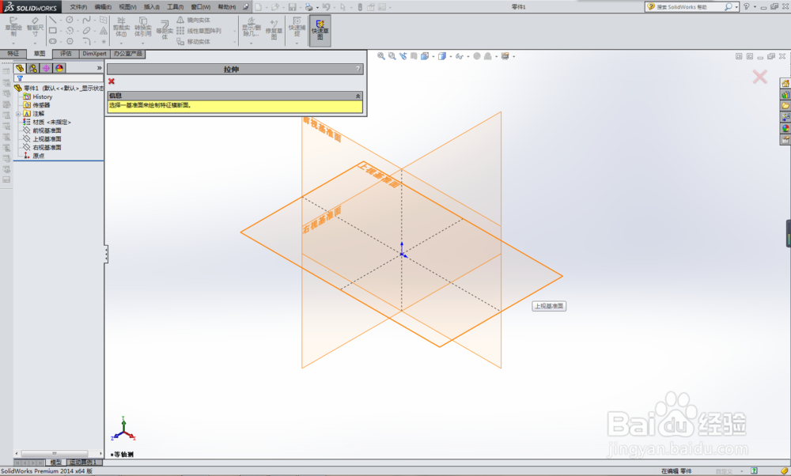Toggle the 快速草图 Rapid Sketch button

click(320, 30)
